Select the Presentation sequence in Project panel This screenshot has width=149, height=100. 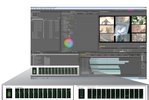(37, 38)
